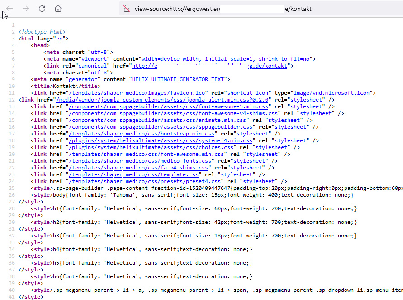Click the view-source URL address bar

click(226, 9)
